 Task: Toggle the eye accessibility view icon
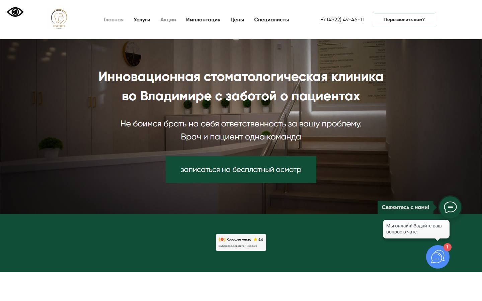coord(15,12)
